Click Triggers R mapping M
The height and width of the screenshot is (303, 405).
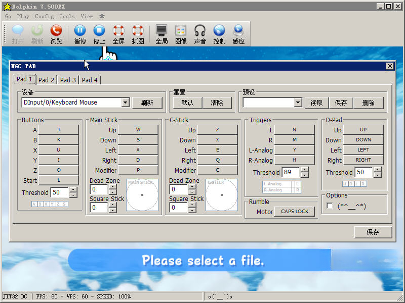(x=295, y=140)
